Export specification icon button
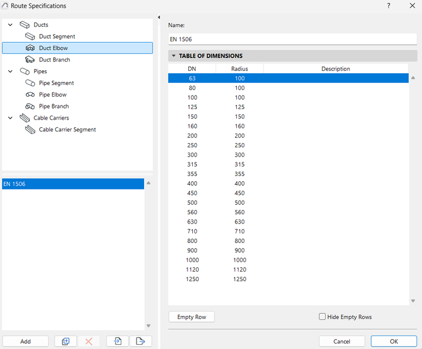This screenshot has width=422, height=349. pos(141,341)
